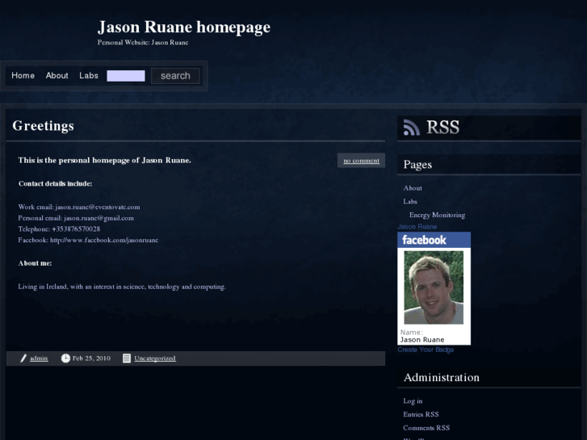Click the 'Contact details include:' heading
Viewport: 587px width, 440px height.
click(x=56, y=184)
